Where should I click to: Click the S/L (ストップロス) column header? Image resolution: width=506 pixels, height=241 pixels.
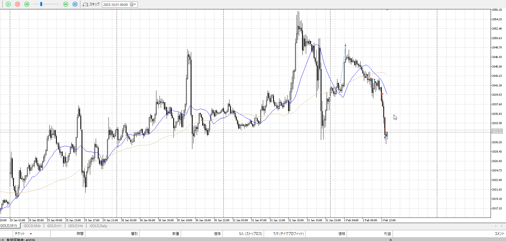click(250, 233)
